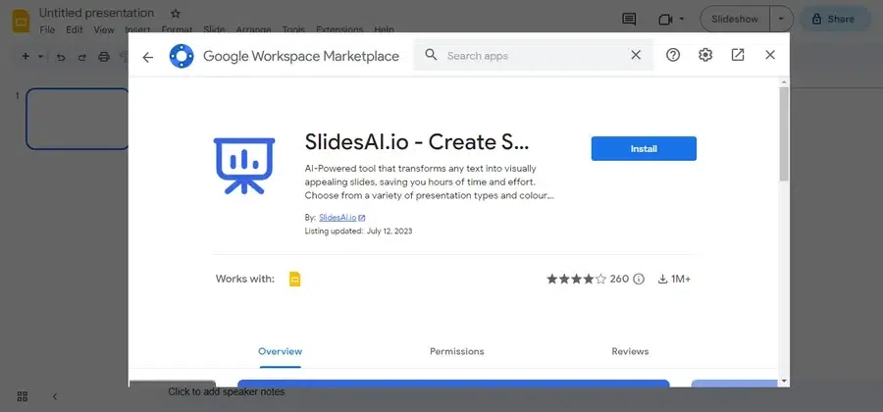Screen dimensions: 883x412
Task: Switch to the Permissions tab
Action: tap(456, 351)
